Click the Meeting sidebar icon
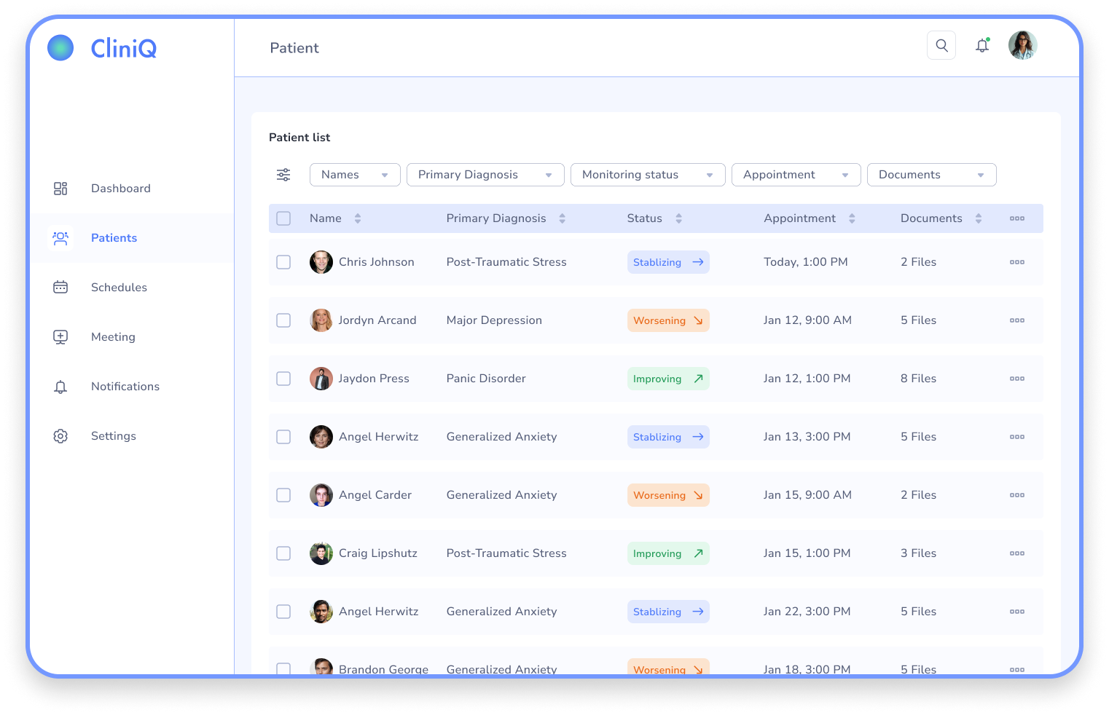 [60, 337]
